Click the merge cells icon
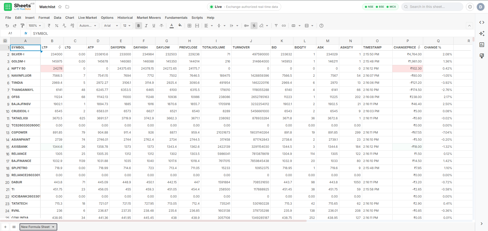The height and width of the screenshot is (231, 488). click(197, 26)
